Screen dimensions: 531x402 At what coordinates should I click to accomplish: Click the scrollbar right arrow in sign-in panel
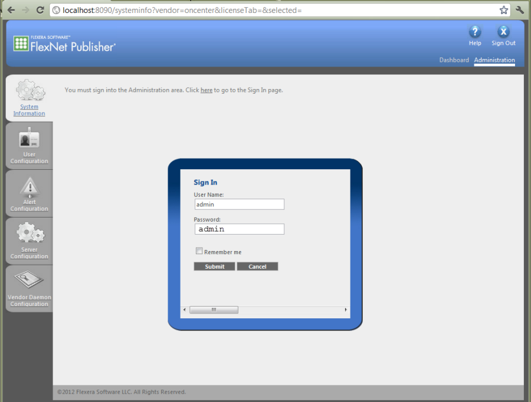click(345, 309)
